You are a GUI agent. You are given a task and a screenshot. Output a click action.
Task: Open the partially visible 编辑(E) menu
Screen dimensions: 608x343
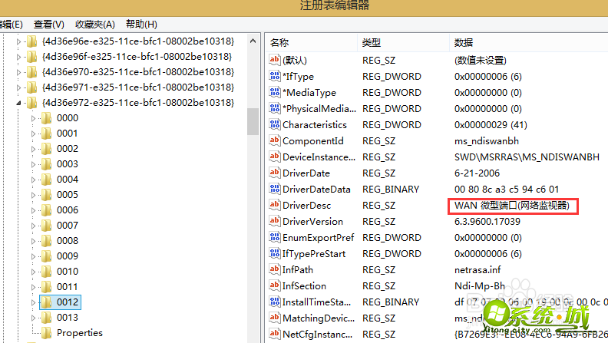point(12,25)
